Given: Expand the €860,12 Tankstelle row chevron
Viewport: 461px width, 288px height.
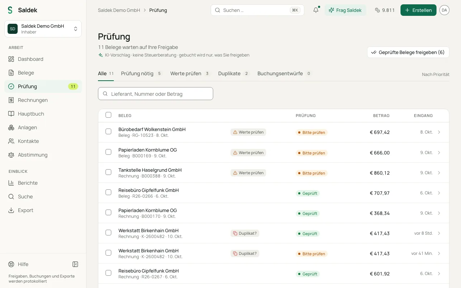Looking at the screenshot, I should pyautogui.click(x=439, y=173).
